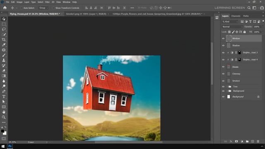This screenshot has width=265, height=149.
Task: Select the Eyedropper tool
Action: click(x=4, y=45)
